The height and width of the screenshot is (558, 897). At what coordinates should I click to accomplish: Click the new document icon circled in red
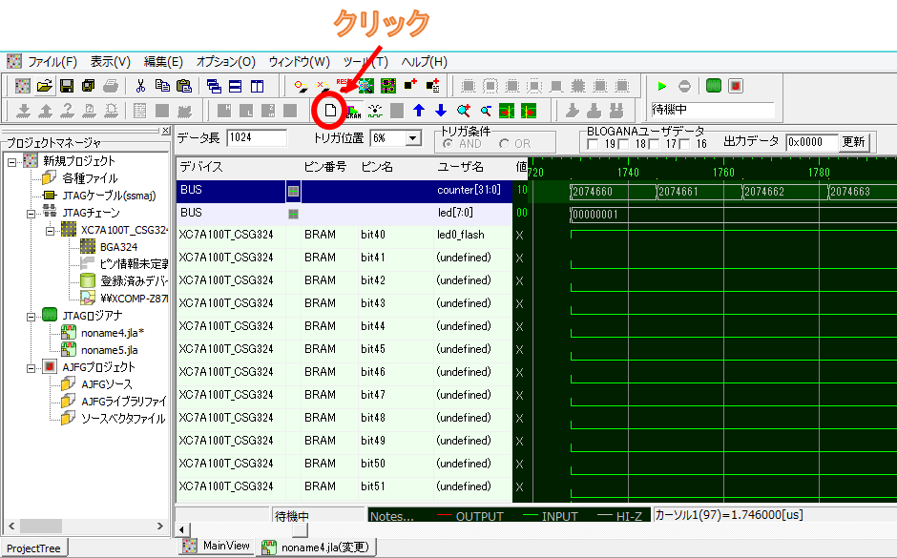pyautogui.click(x=330, y=111)
